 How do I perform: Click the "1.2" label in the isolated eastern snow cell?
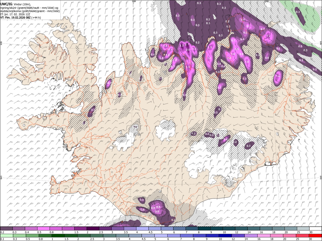pyautogui.click(x=278, y=76)
